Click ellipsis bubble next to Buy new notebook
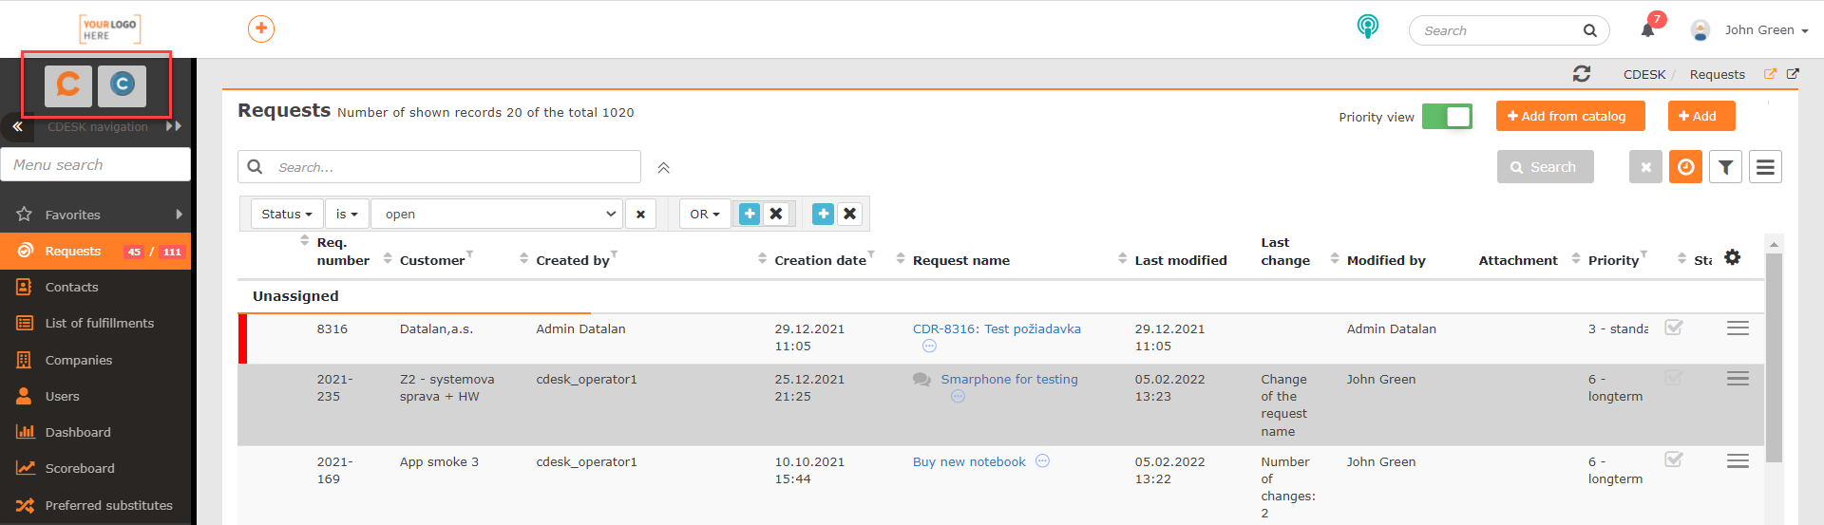This screenshot has height=525, width=1824. coord(1043,461)
